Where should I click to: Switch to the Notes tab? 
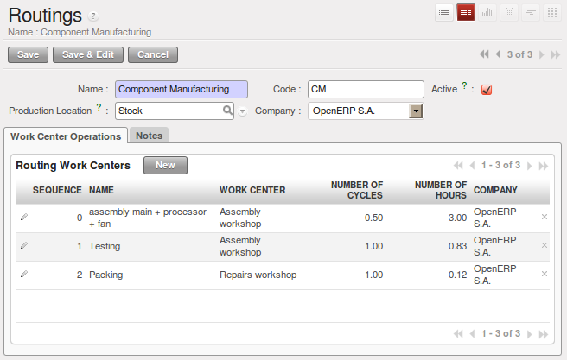coord(149,136)
